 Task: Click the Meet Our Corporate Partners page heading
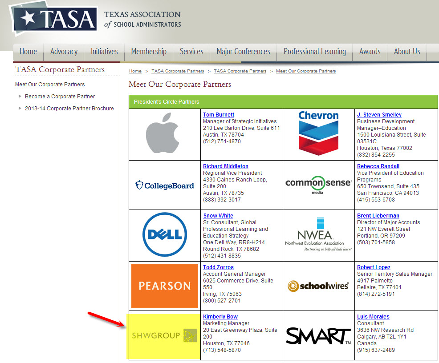tap(180, 84)
